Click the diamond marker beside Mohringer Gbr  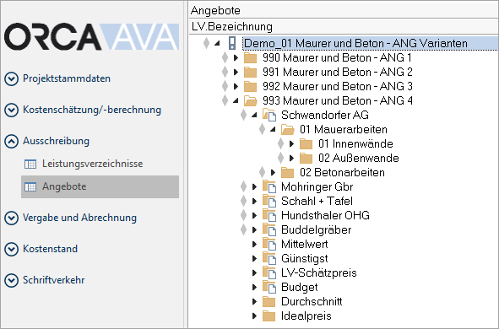point(243,186)
